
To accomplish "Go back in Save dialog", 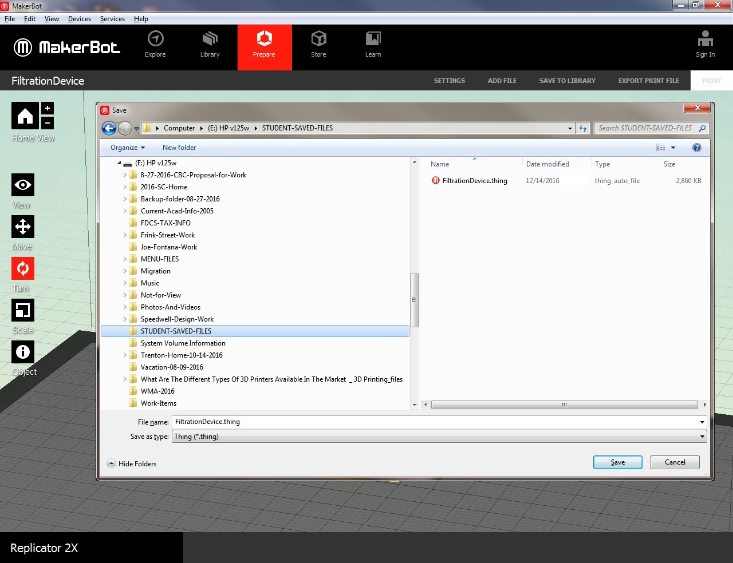I will point(109,128).
